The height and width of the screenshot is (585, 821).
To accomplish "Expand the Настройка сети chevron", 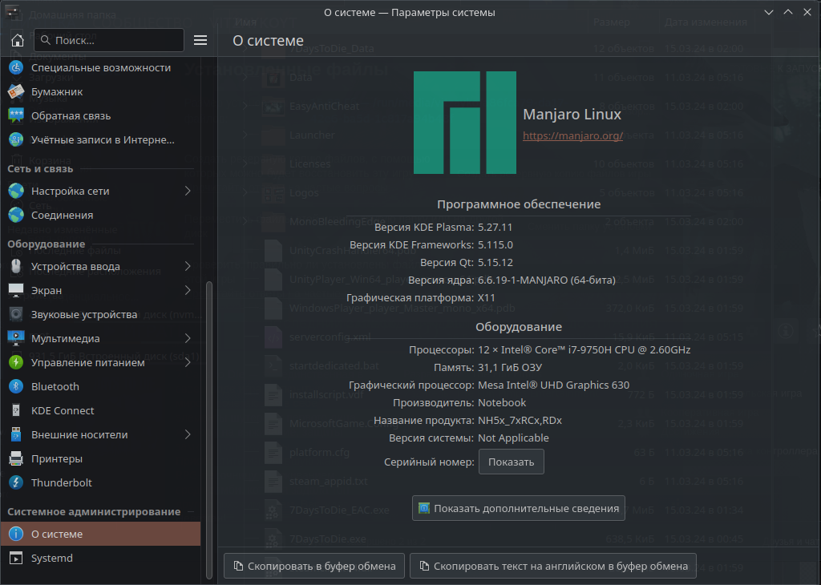I will 188,191.
